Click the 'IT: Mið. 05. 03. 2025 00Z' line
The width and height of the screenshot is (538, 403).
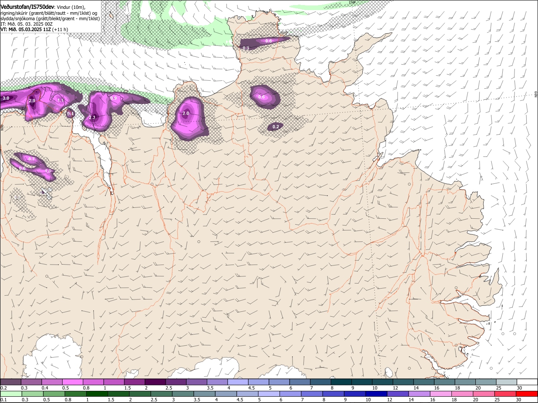[26, 24]
